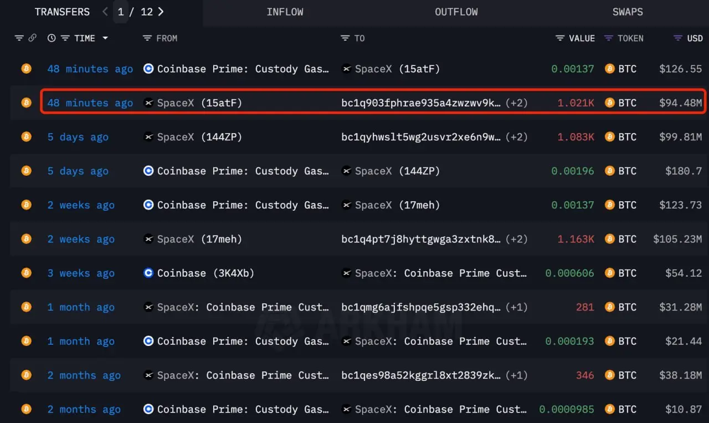Click the $54.12 USD amount

[684, 273]
